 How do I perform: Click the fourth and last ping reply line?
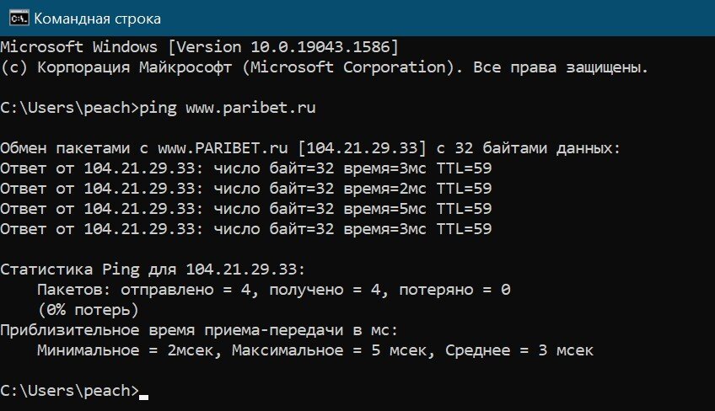pyautogui.click(x=245, y=229)
